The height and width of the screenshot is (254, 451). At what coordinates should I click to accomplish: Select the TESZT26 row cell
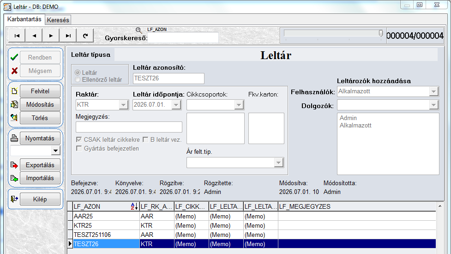106,244
